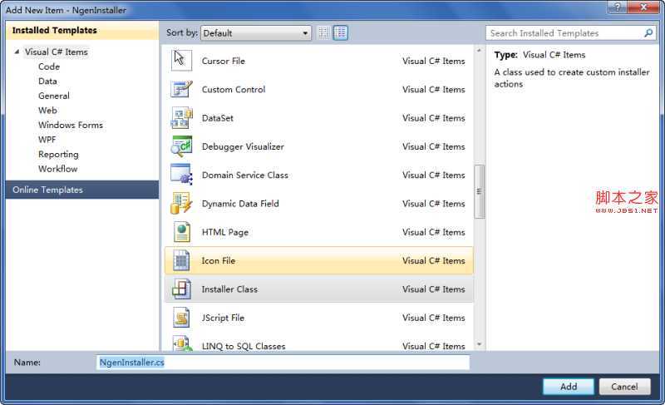Click the scroll up arrow of template list
Screen dimensions: 665x405
[480, 51]
